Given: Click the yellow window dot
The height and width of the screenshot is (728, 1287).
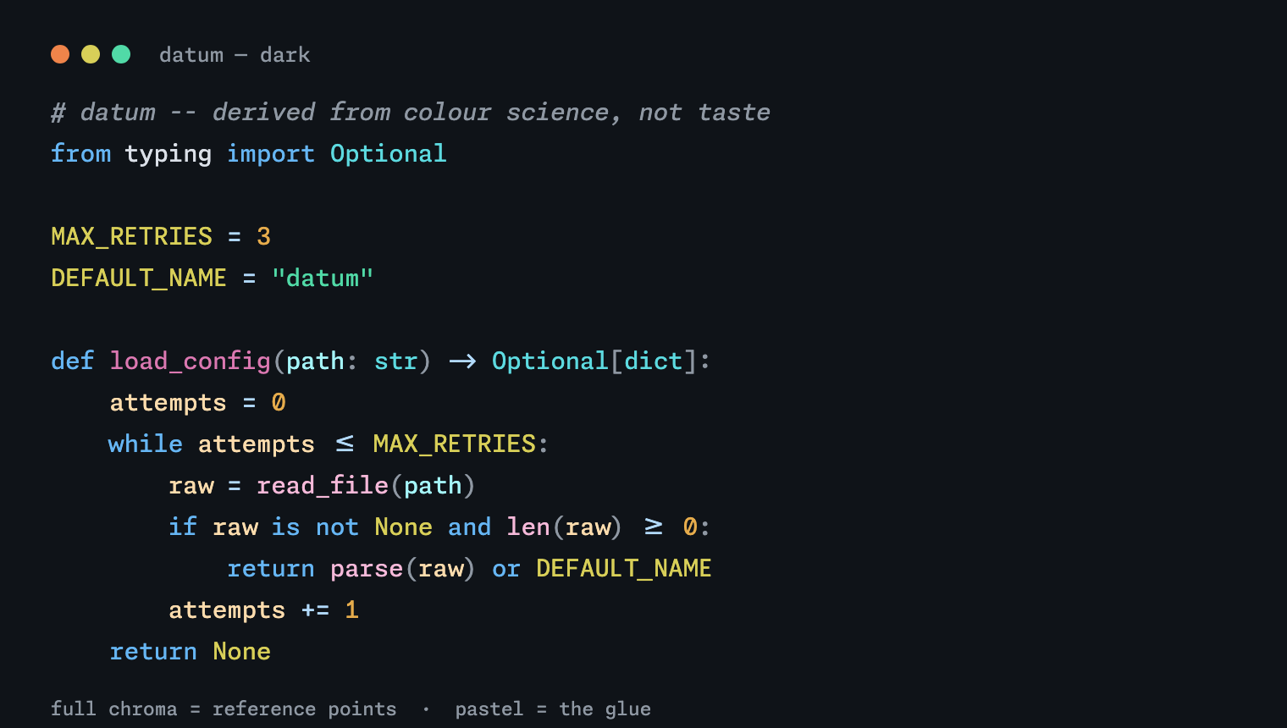Looking at the screenshot, I should coord(91,54).
